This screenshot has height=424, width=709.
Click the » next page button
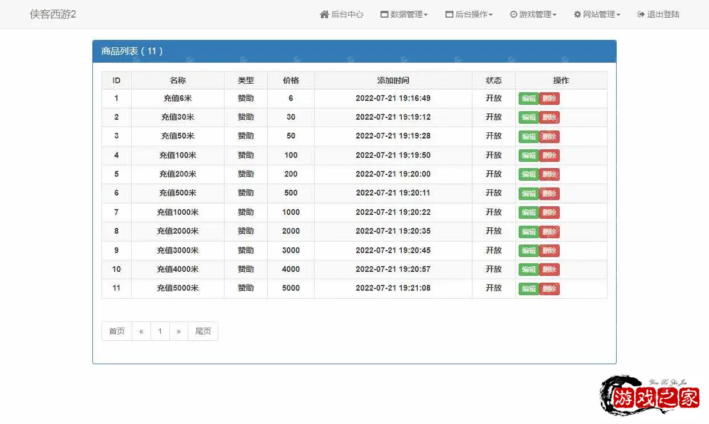pos(178,331)
